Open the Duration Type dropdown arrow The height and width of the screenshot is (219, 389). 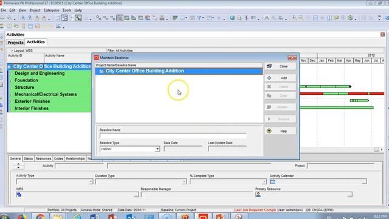tap(184, 182)
